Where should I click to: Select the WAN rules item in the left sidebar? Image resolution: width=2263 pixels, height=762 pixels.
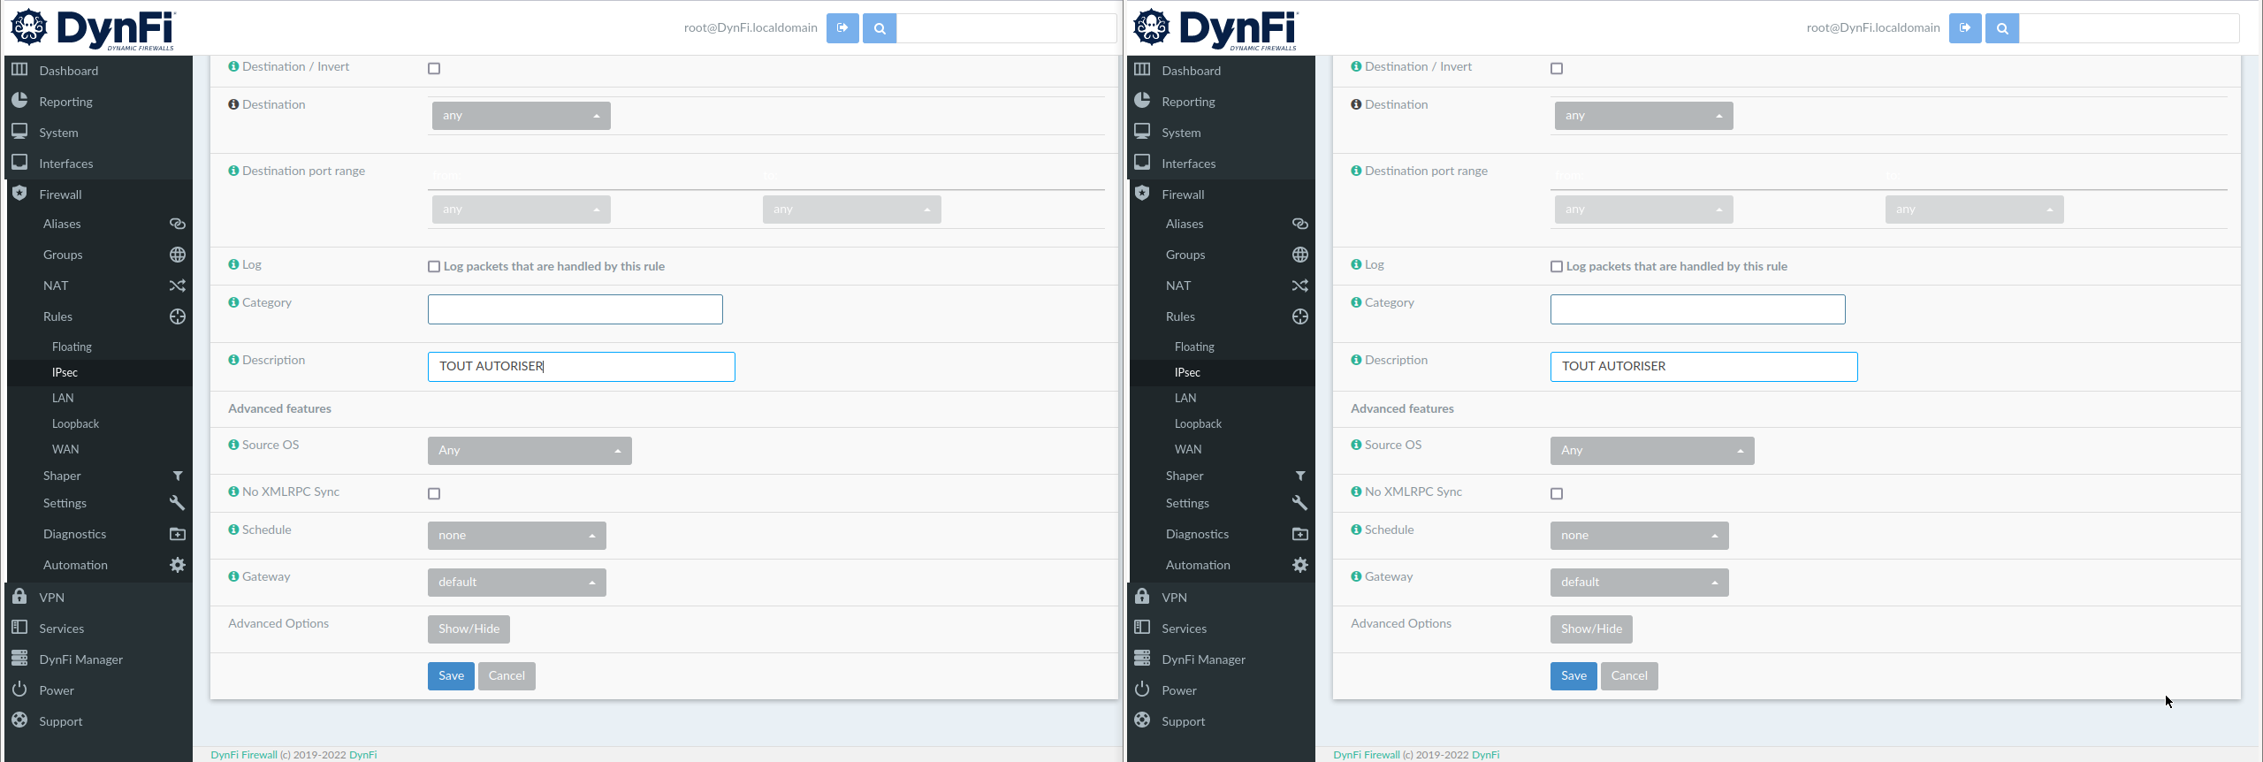click(x=65, y=450)
